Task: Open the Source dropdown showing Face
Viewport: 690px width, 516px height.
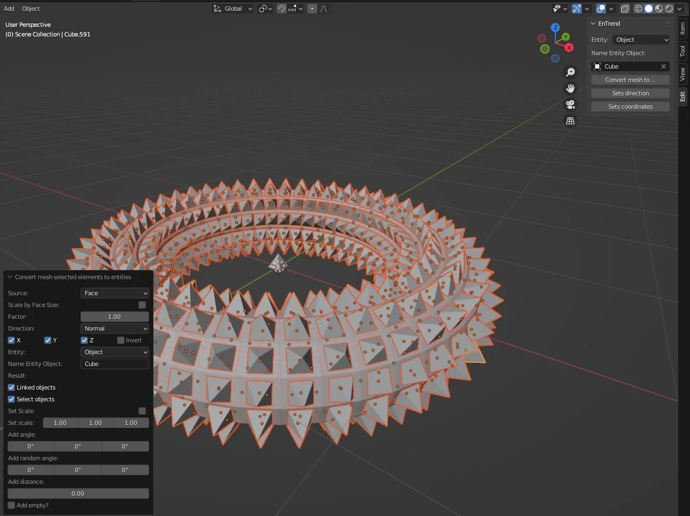Action: tap(114, 293)
